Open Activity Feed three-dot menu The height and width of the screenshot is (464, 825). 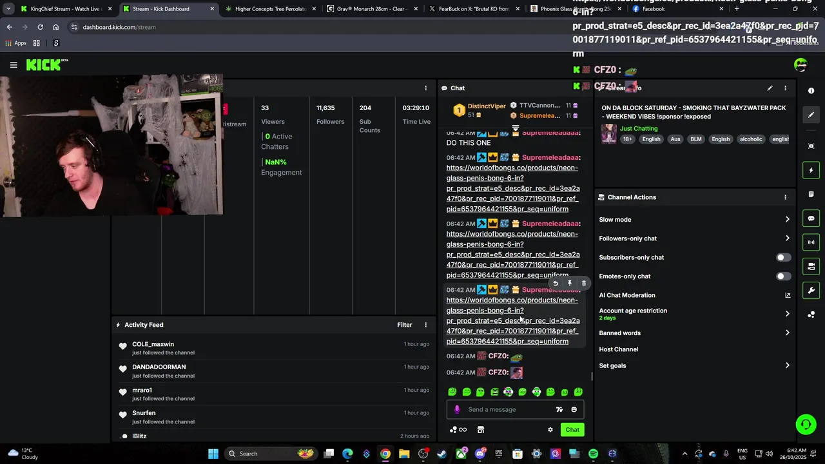[x=425, y=325]
